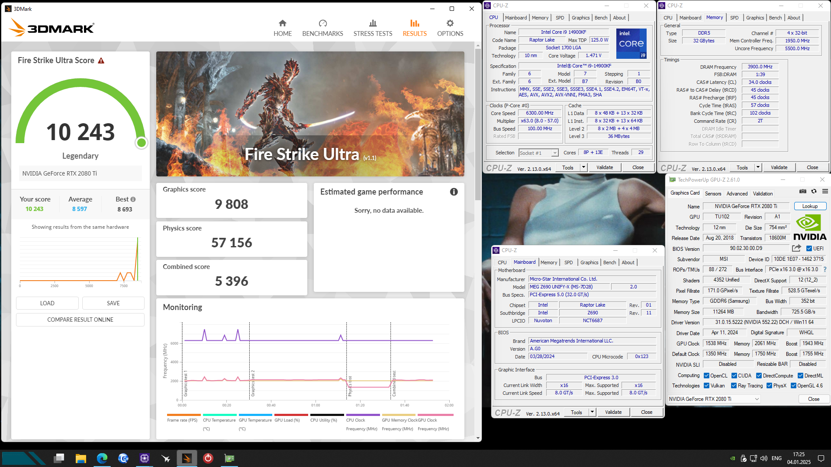Click the SAVE button in 3DMark
The width and height of the screenshot is (831, 467).
pos(113,303)
